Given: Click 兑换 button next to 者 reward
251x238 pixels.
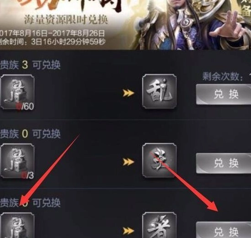Looking at the screenshot, I should (224, 230).
